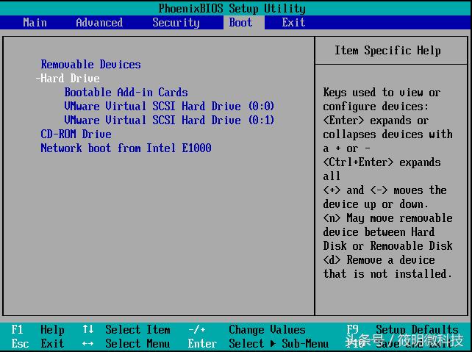
Task: Select Removable Devices boot entry
Action: pos(90,64)
